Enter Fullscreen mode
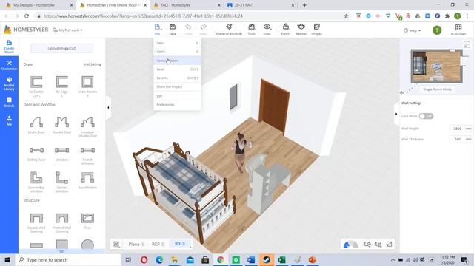Viewport: 474px width, 266px height. [458, 30]
